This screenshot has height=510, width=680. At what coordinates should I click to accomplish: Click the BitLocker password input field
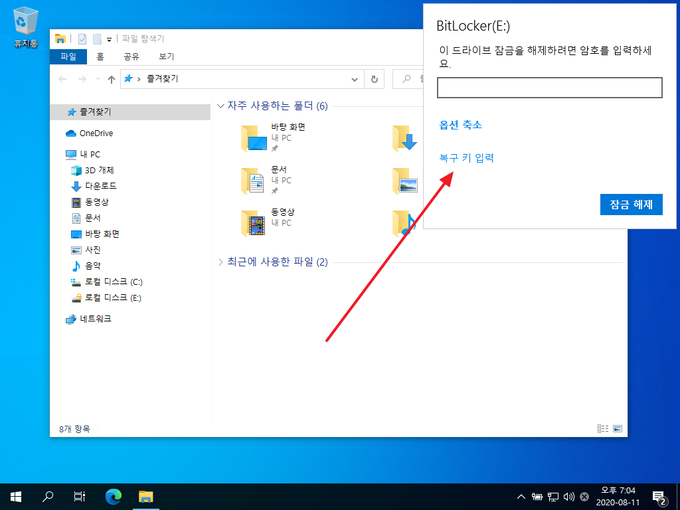[549, 88]
